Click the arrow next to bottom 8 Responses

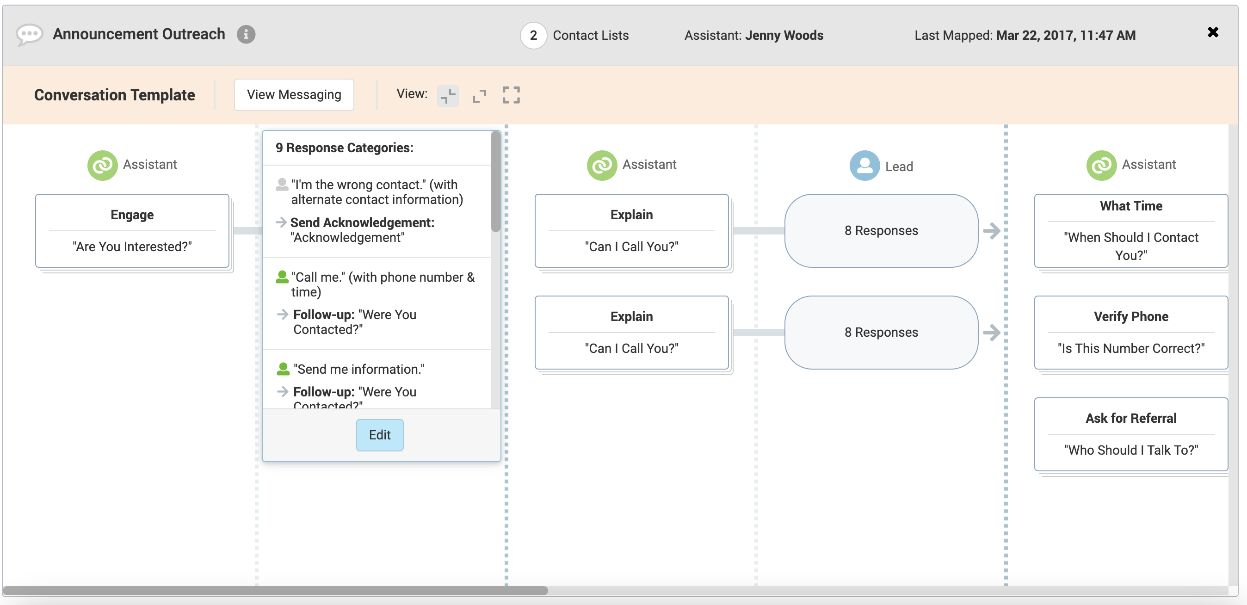click(991, 333)
